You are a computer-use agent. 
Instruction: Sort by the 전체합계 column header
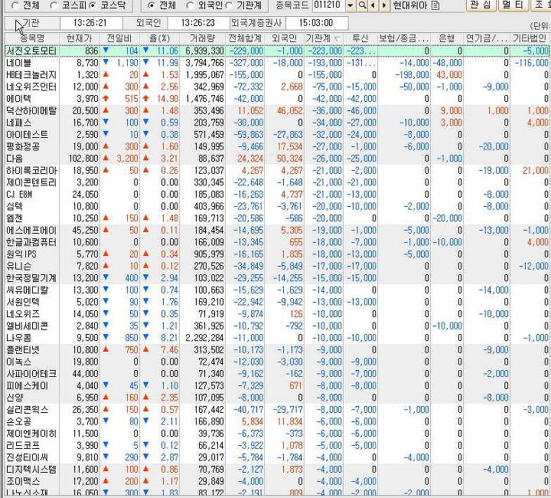coord(245,38)
